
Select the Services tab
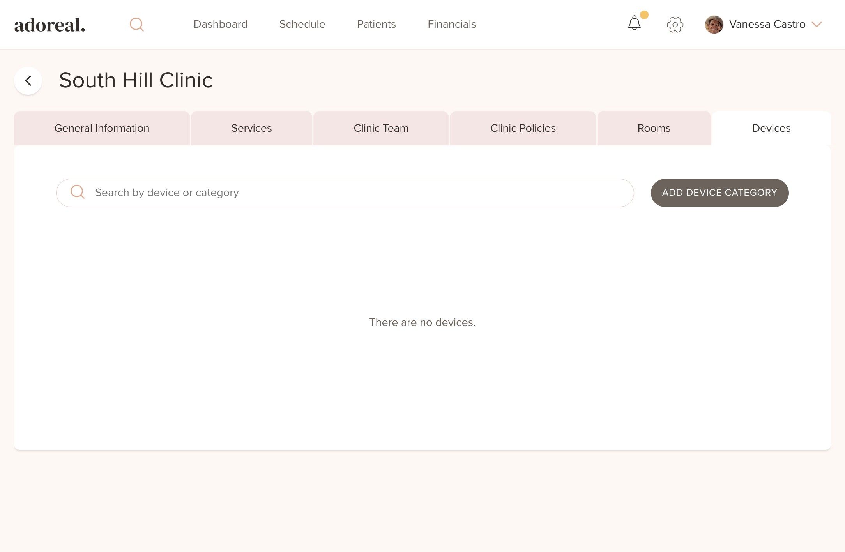251,128
